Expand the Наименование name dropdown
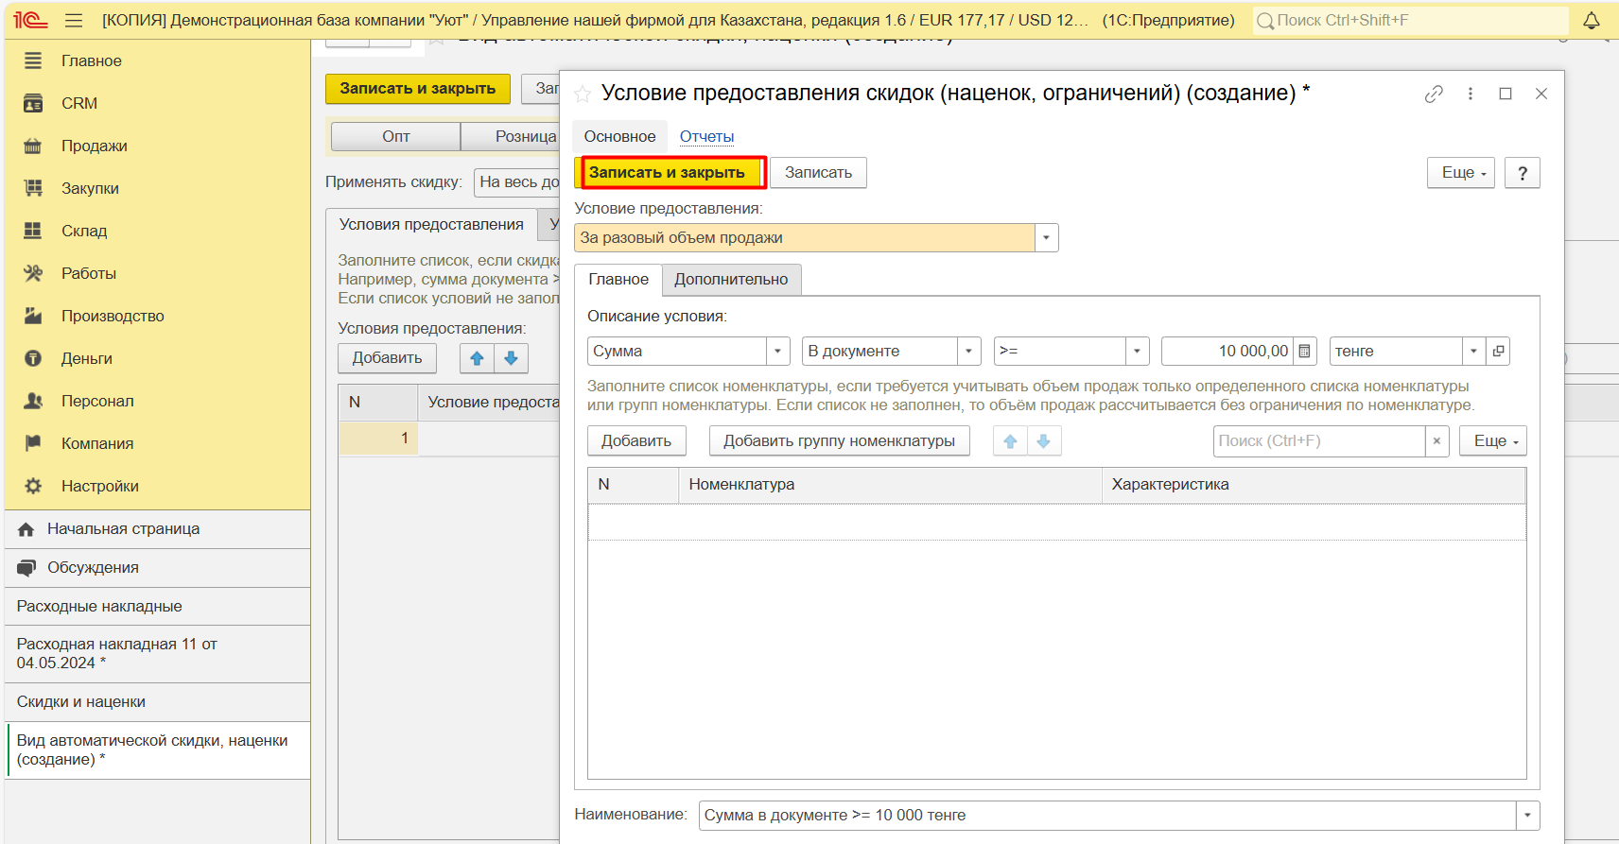 pyautogui.click(x=1527, y=815)
